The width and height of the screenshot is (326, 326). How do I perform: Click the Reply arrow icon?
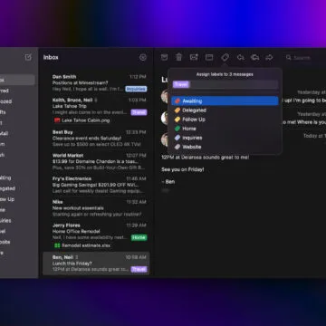coord(241,57)
